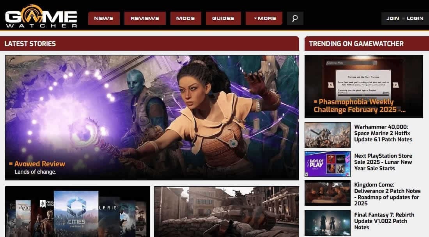
Task: Open the PlayStation Store Sale article
Action: pos(383,162)
